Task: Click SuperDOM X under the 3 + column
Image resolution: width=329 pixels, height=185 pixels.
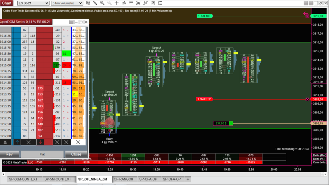Action: (66, 142)
